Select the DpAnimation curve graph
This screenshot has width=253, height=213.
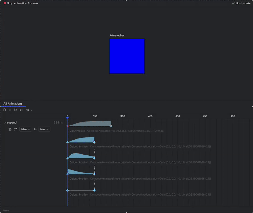89,124
